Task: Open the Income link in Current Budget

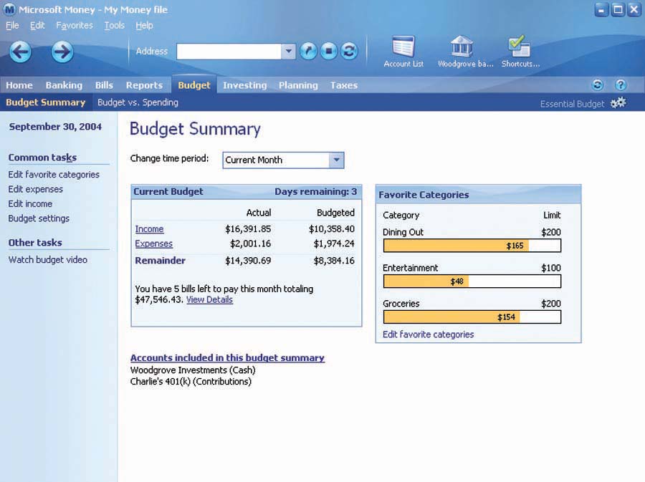Action: click(x=149, y=229)
